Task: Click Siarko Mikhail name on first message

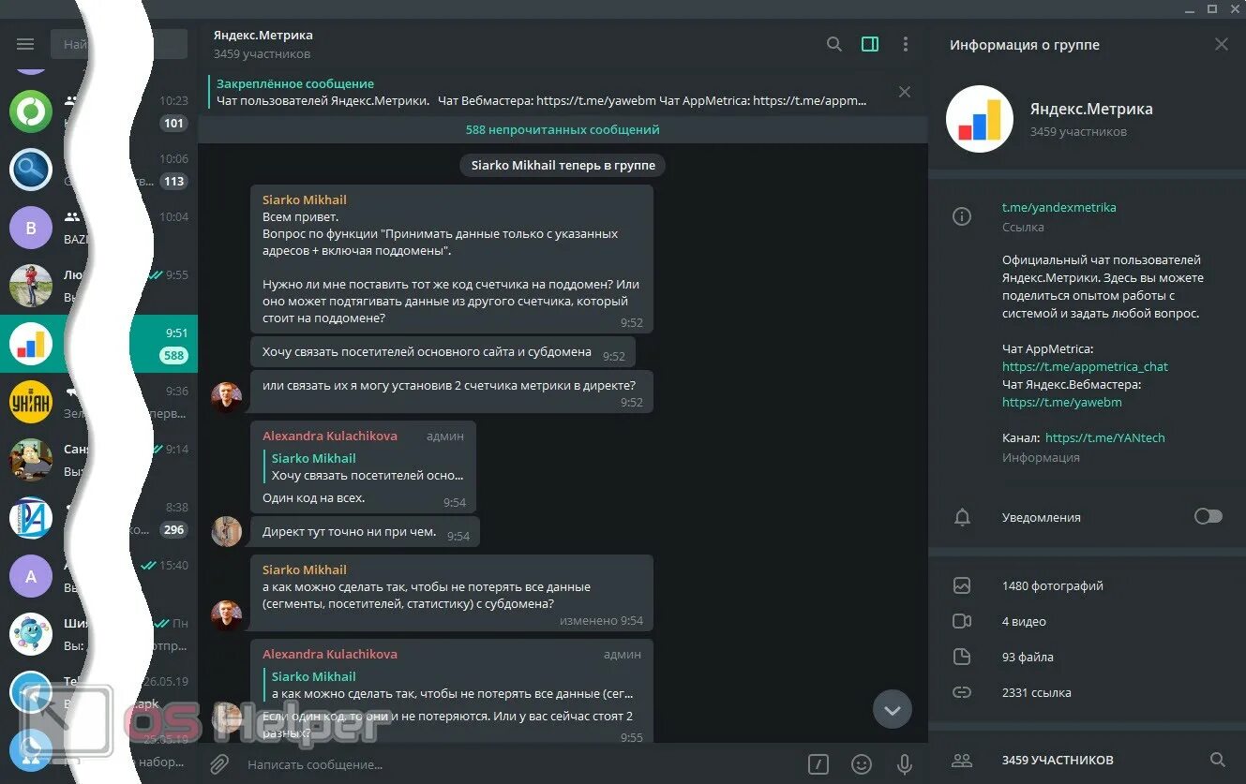Action: (x=304, y=200)
